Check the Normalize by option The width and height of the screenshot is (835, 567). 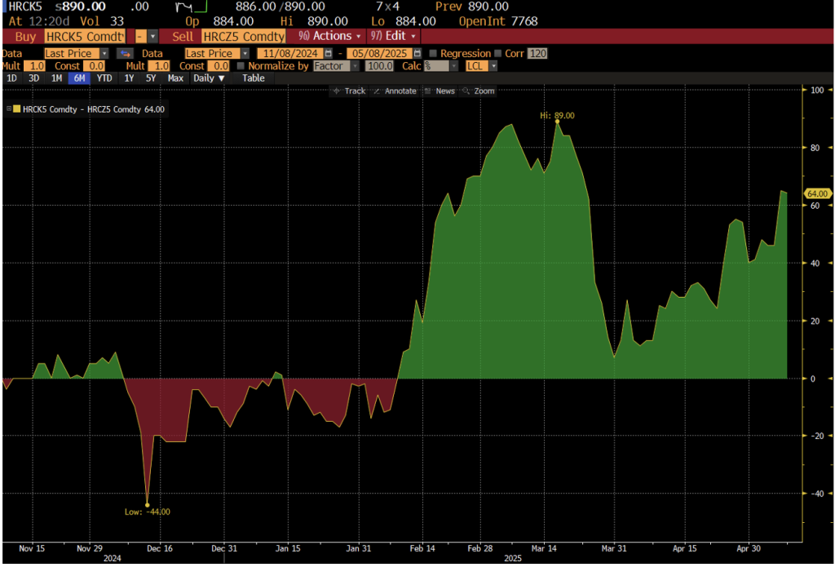click(241, 65)
